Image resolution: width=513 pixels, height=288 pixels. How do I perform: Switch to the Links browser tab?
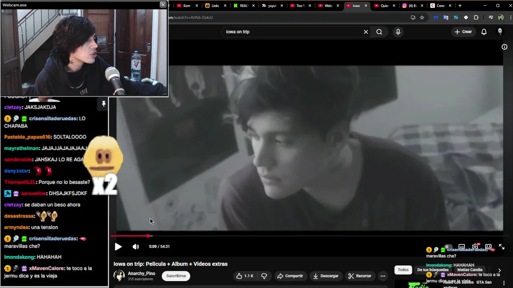[215, 6]
